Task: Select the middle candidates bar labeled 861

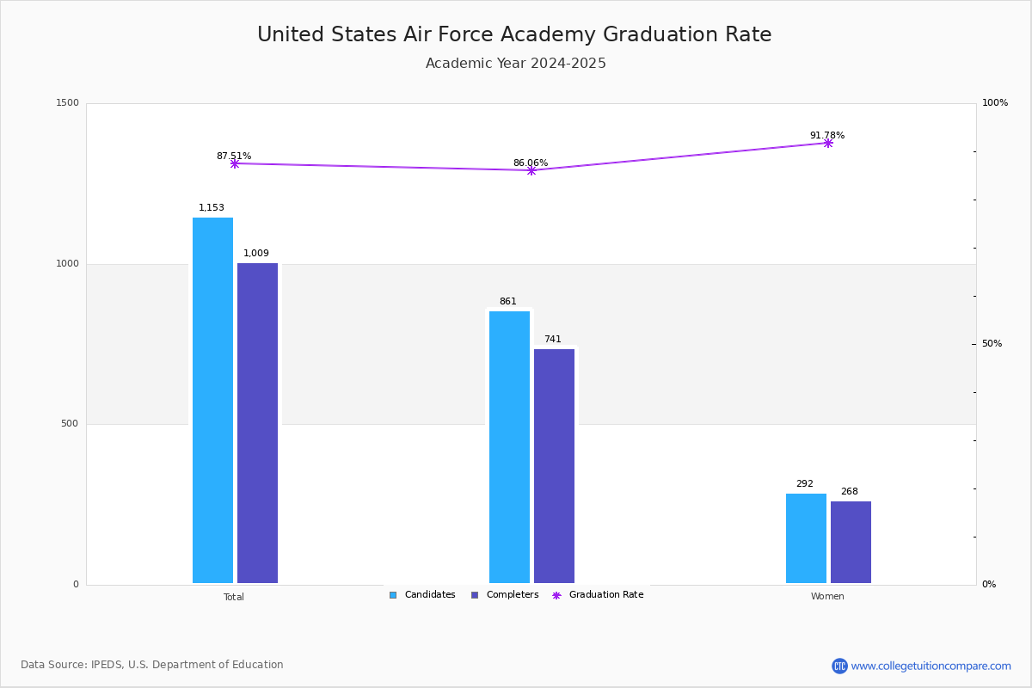Action: (509, 447)
